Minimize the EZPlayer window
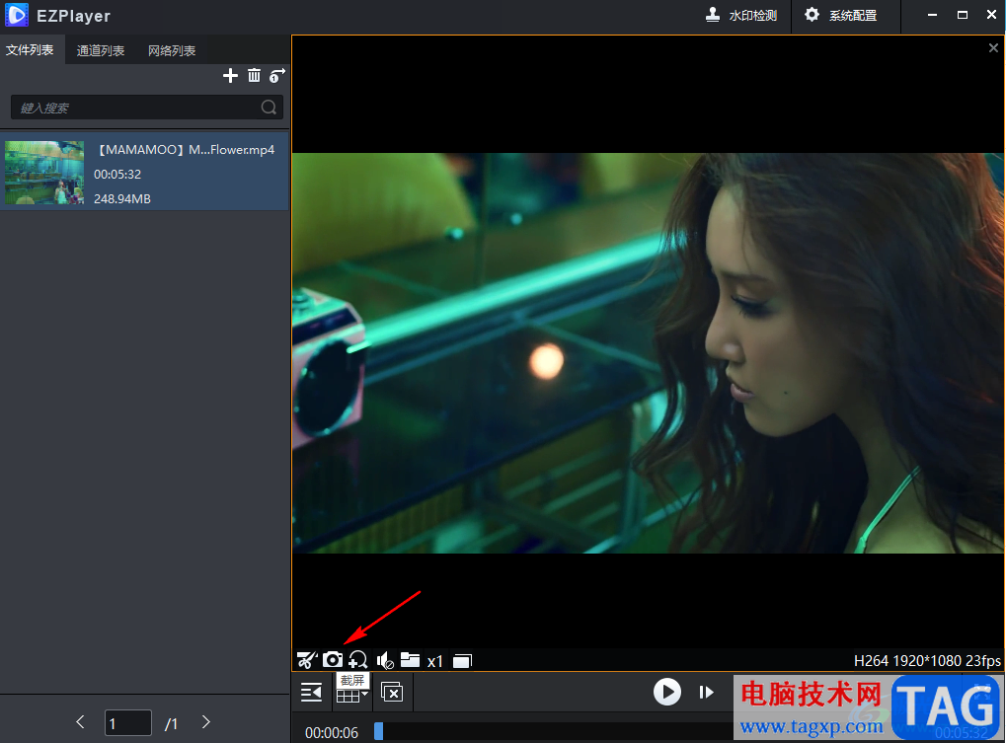The width and height of the screenshot is (1006, 743). [x=932, y=15]
